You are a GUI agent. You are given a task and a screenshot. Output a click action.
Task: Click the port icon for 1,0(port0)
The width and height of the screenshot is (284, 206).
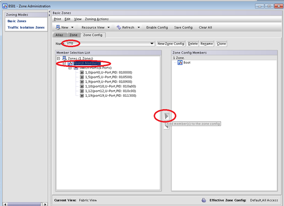82,72
